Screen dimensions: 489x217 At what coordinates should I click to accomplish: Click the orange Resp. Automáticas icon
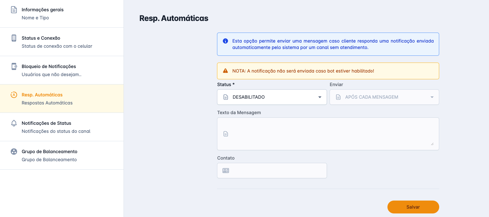[x=14, y=95]
